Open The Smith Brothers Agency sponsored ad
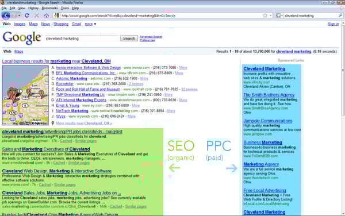 (269, 95)
